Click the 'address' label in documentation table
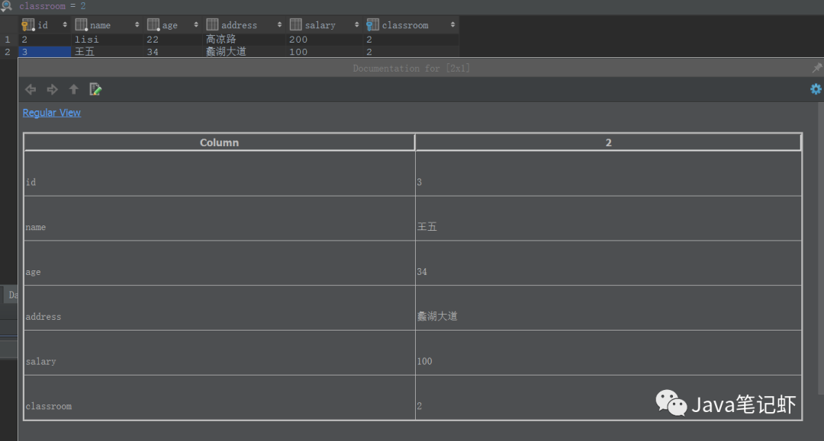Image resolution: width=824 pixels, height=441 pixels. pos(43,317)
